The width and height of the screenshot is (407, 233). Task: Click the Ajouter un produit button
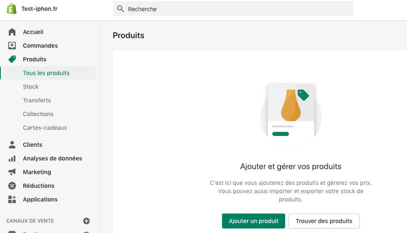coord(254,221)
